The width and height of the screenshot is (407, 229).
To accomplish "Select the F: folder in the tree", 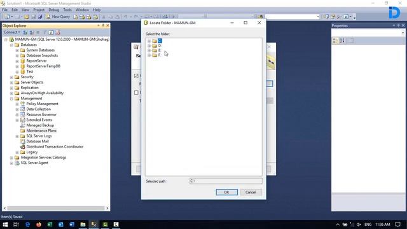I will [x=160, y=55].
